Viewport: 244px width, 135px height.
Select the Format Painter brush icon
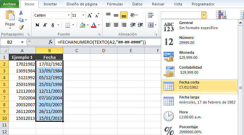(x=21, y=27)
